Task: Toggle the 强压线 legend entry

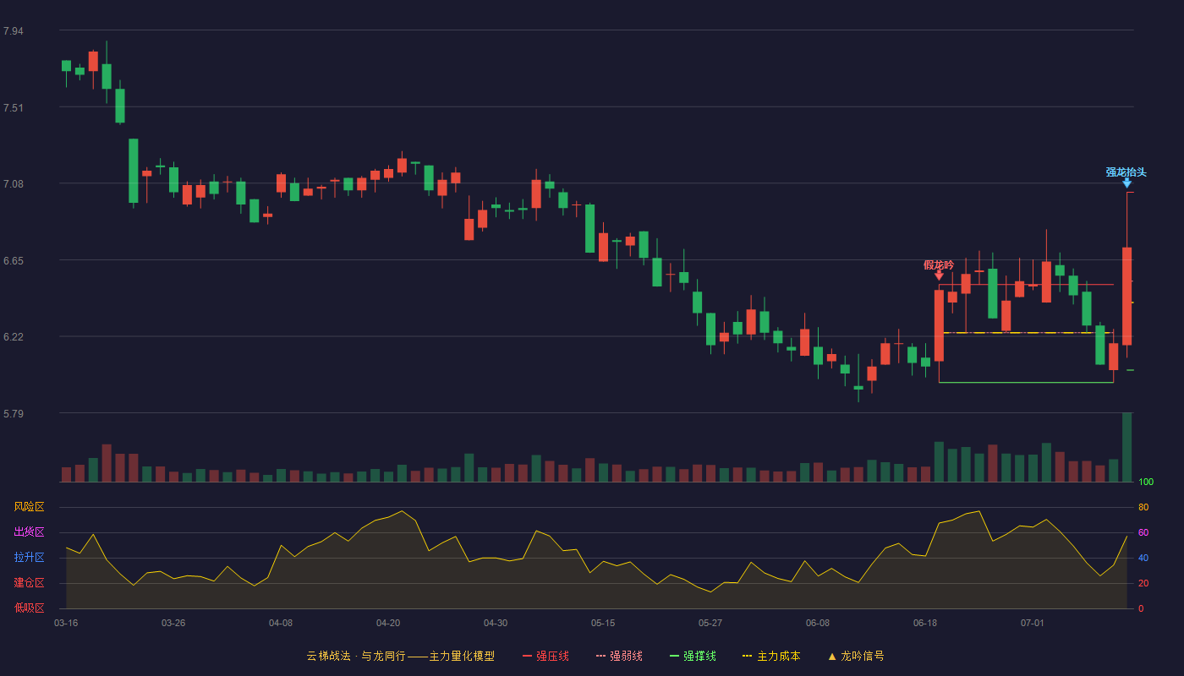Action: pyautogui.click(x=545, y=656)
